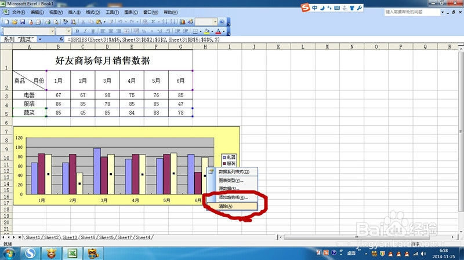Toggle Sogou punctuation mode icon
Viewport: 464px width, 260px height.
(x=329, y=8)
